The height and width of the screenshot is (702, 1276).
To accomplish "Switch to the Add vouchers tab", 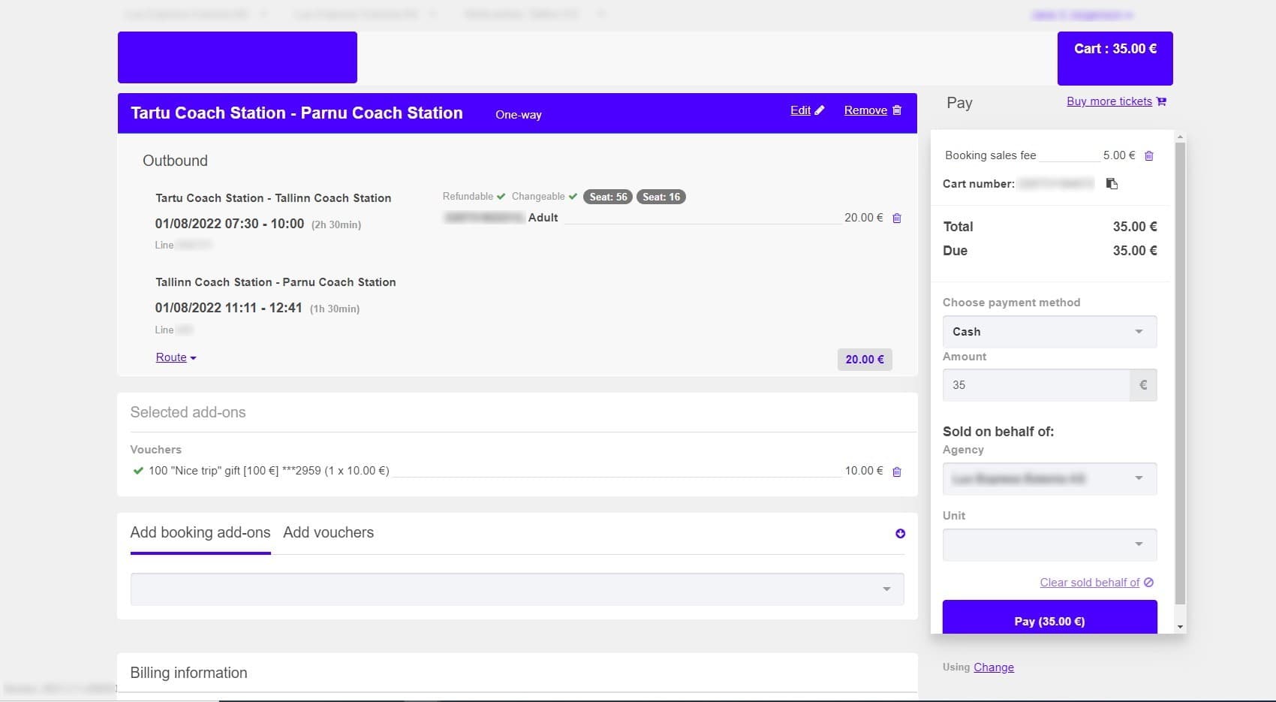I will click(x=328, y=533).
